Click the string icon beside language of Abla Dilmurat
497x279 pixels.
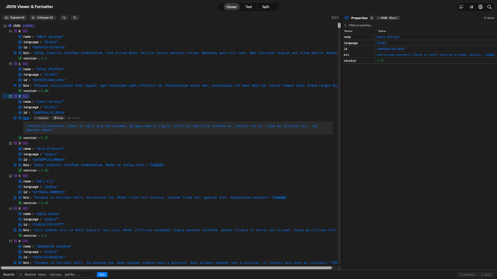coord(20,155)
